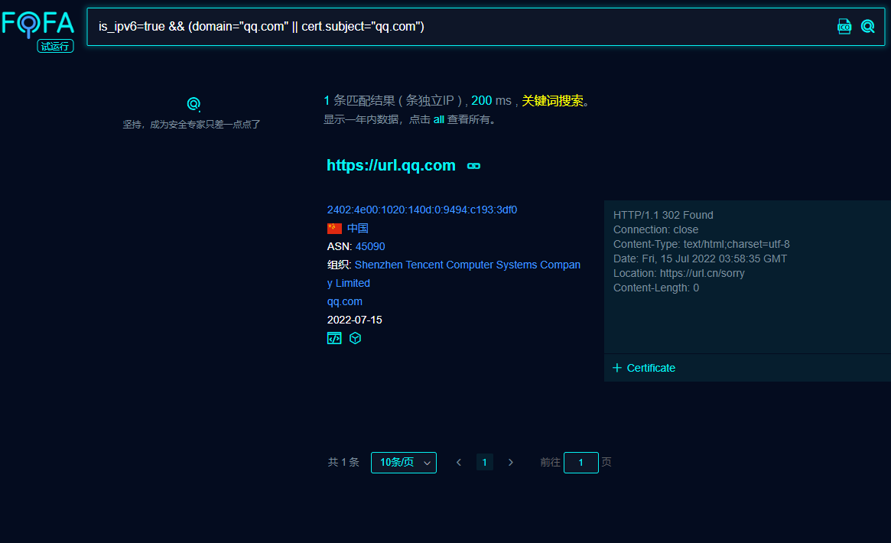Go to previous page arrow

459,463
